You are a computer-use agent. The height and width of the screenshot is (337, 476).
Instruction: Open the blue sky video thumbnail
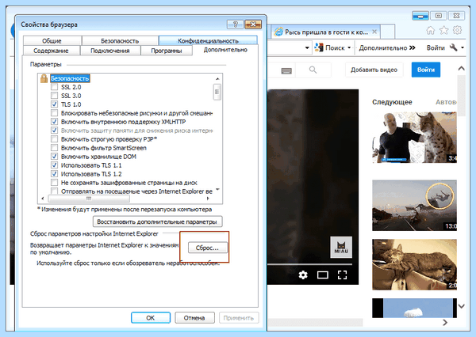click(x=414, y=308)
